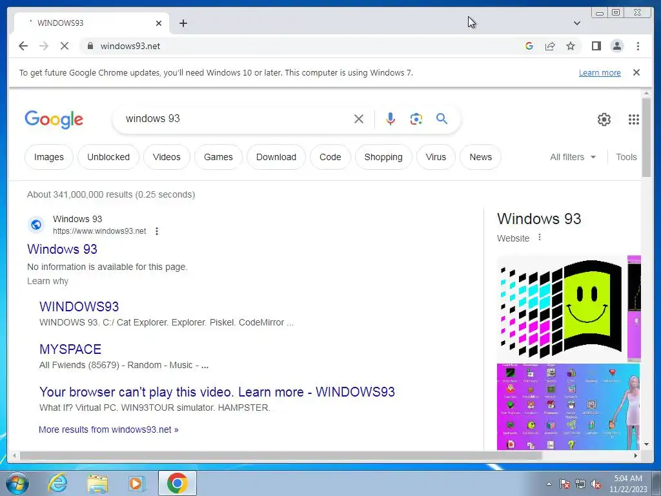This screenshot has height=496, width=661.
Task: Switch to Videos results
Action: (167, 157)
